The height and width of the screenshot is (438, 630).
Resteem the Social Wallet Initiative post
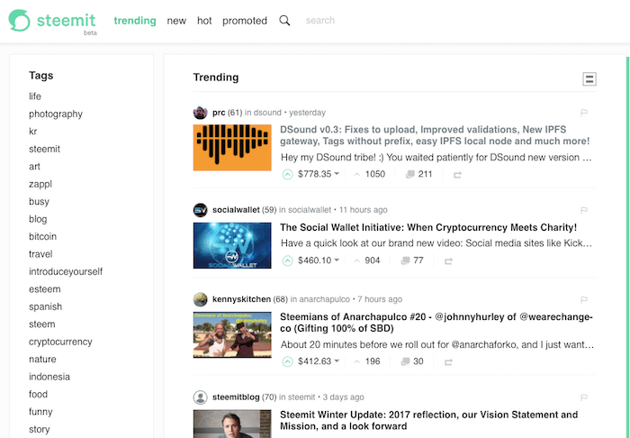coord(448,261)
